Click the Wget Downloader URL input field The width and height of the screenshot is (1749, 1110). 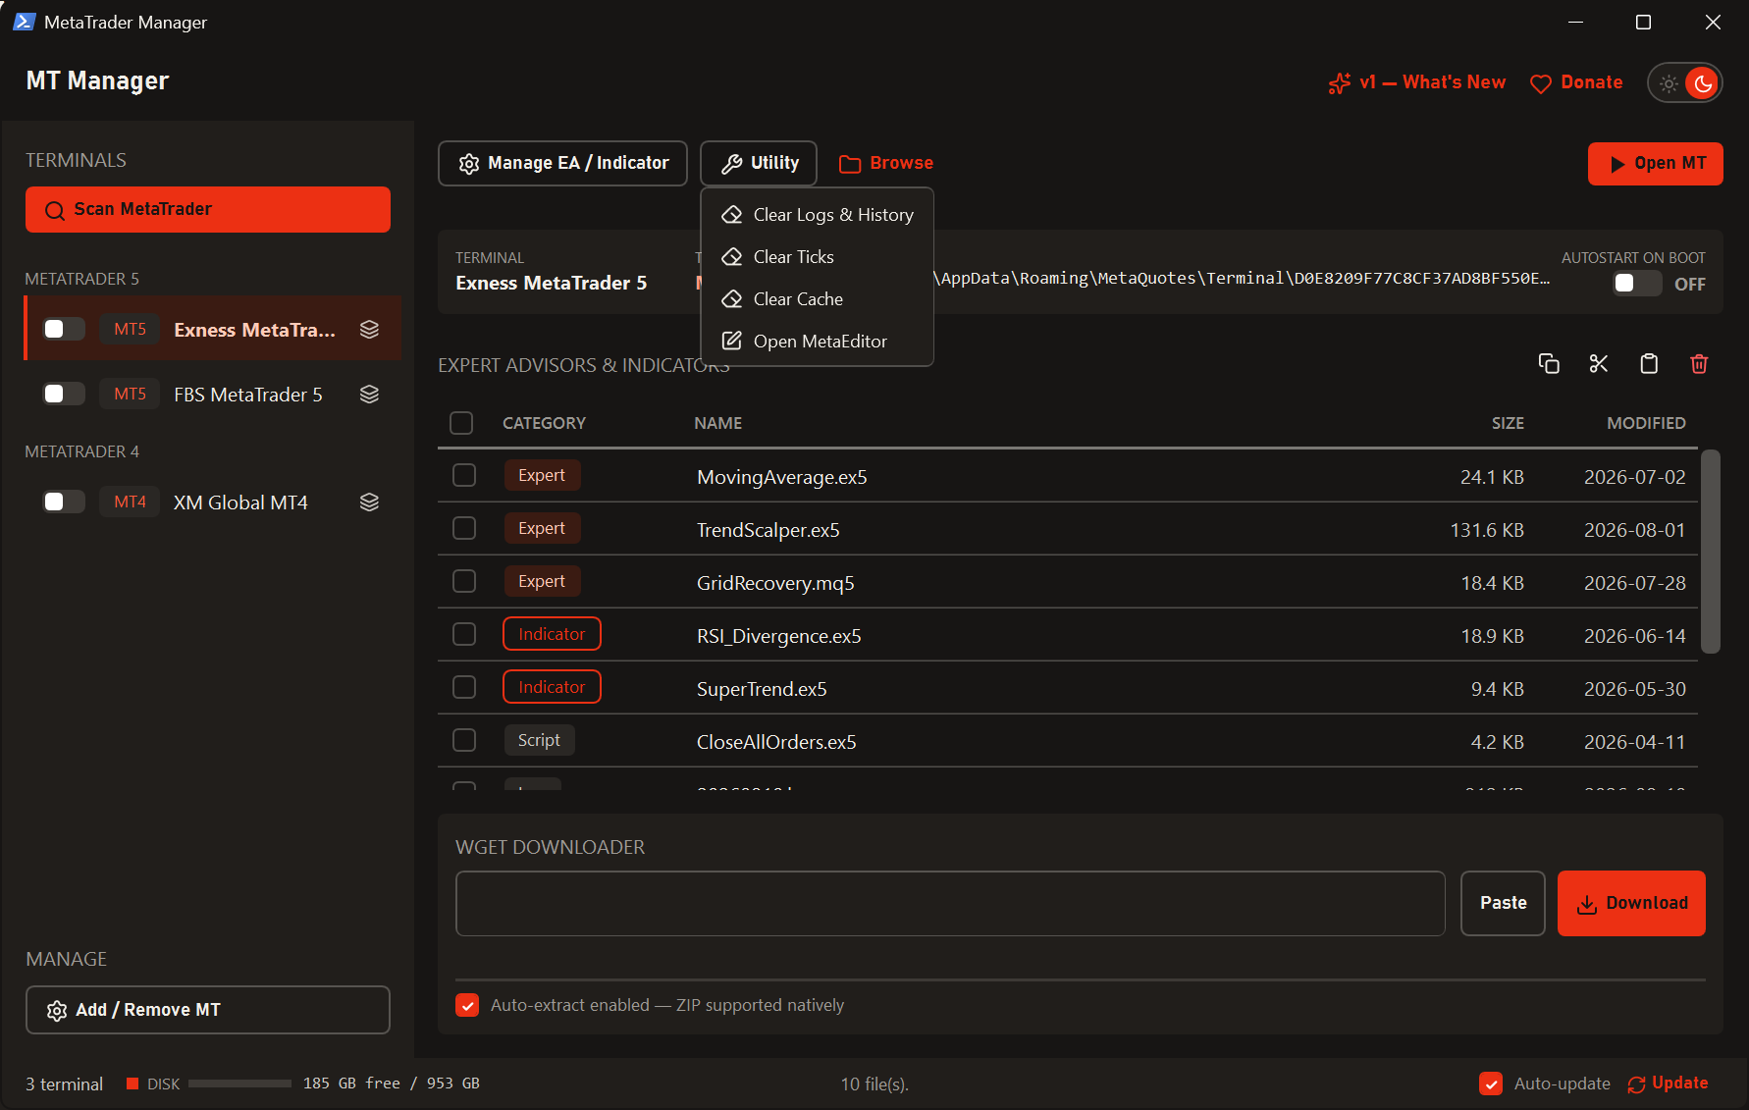(950, 903)
